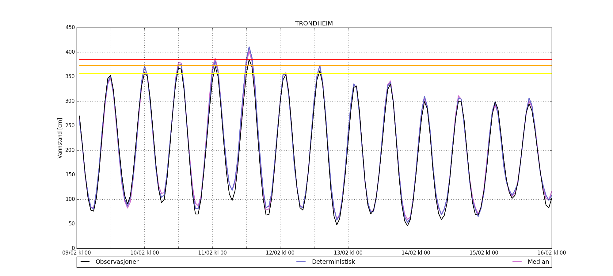Image resolution: width=613 pixels, height=276 pixels.
Task: Click the 09/02 kl 00 axis label
Action: tap(77, 253)
